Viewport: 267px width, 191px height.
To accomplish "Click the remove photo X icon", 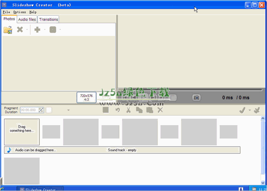I will [x=20, y=29].
